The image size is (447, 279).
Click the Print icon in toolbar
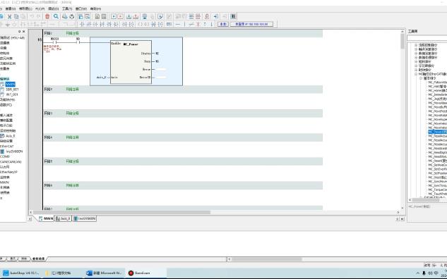pos(65,16)
